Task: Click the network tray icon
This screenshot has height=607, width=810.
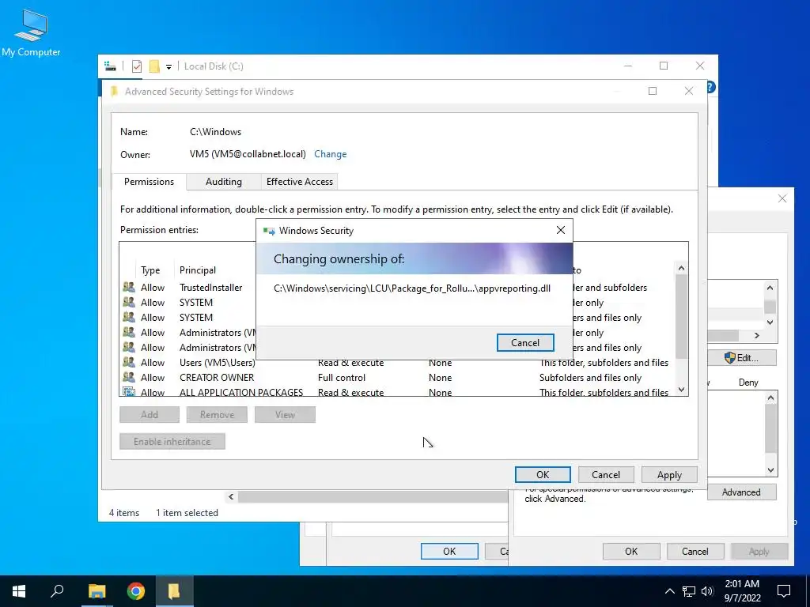Action: point(689,591)
